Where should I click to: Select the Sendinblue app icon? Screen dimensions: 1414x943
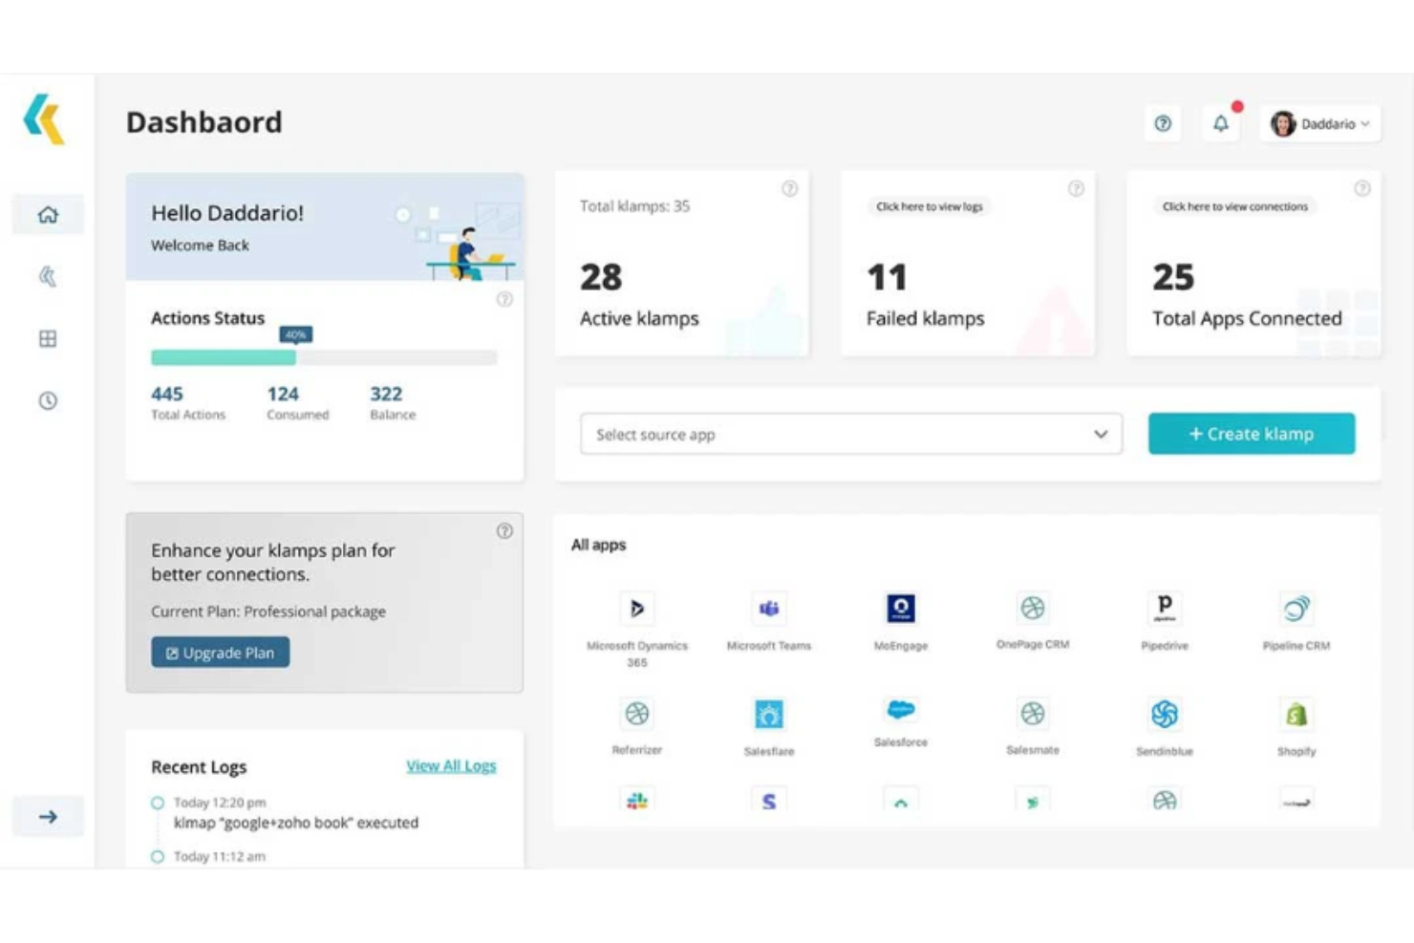click(1164, 714)
